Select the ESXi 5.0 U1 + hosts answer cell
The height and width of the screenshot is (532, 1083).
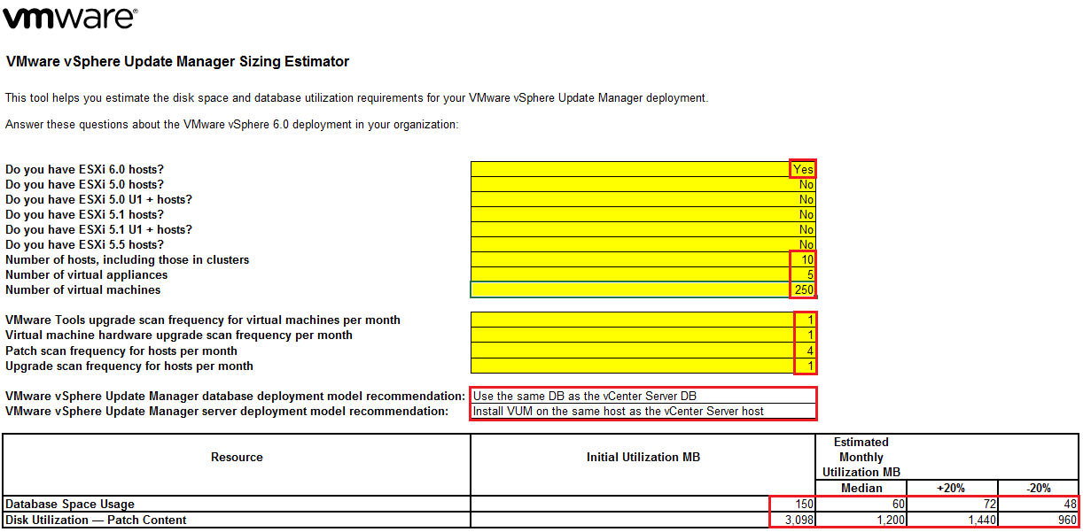(643, 199)
